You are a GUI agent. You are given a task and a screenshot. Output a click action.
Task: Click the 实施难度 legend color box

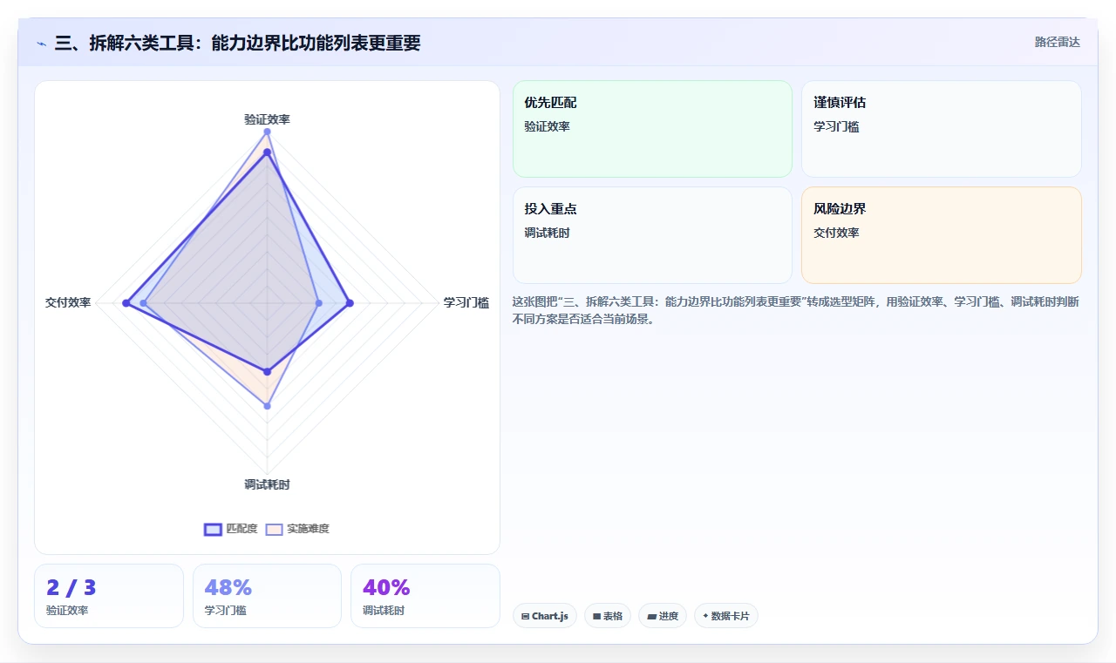(x=275, y=529)
